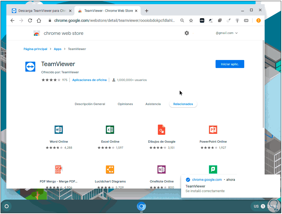The width and height of the screenshot is (282, 214).
Task: Open the TeamViewer installed notification
Action: click(x=230, y=186)
